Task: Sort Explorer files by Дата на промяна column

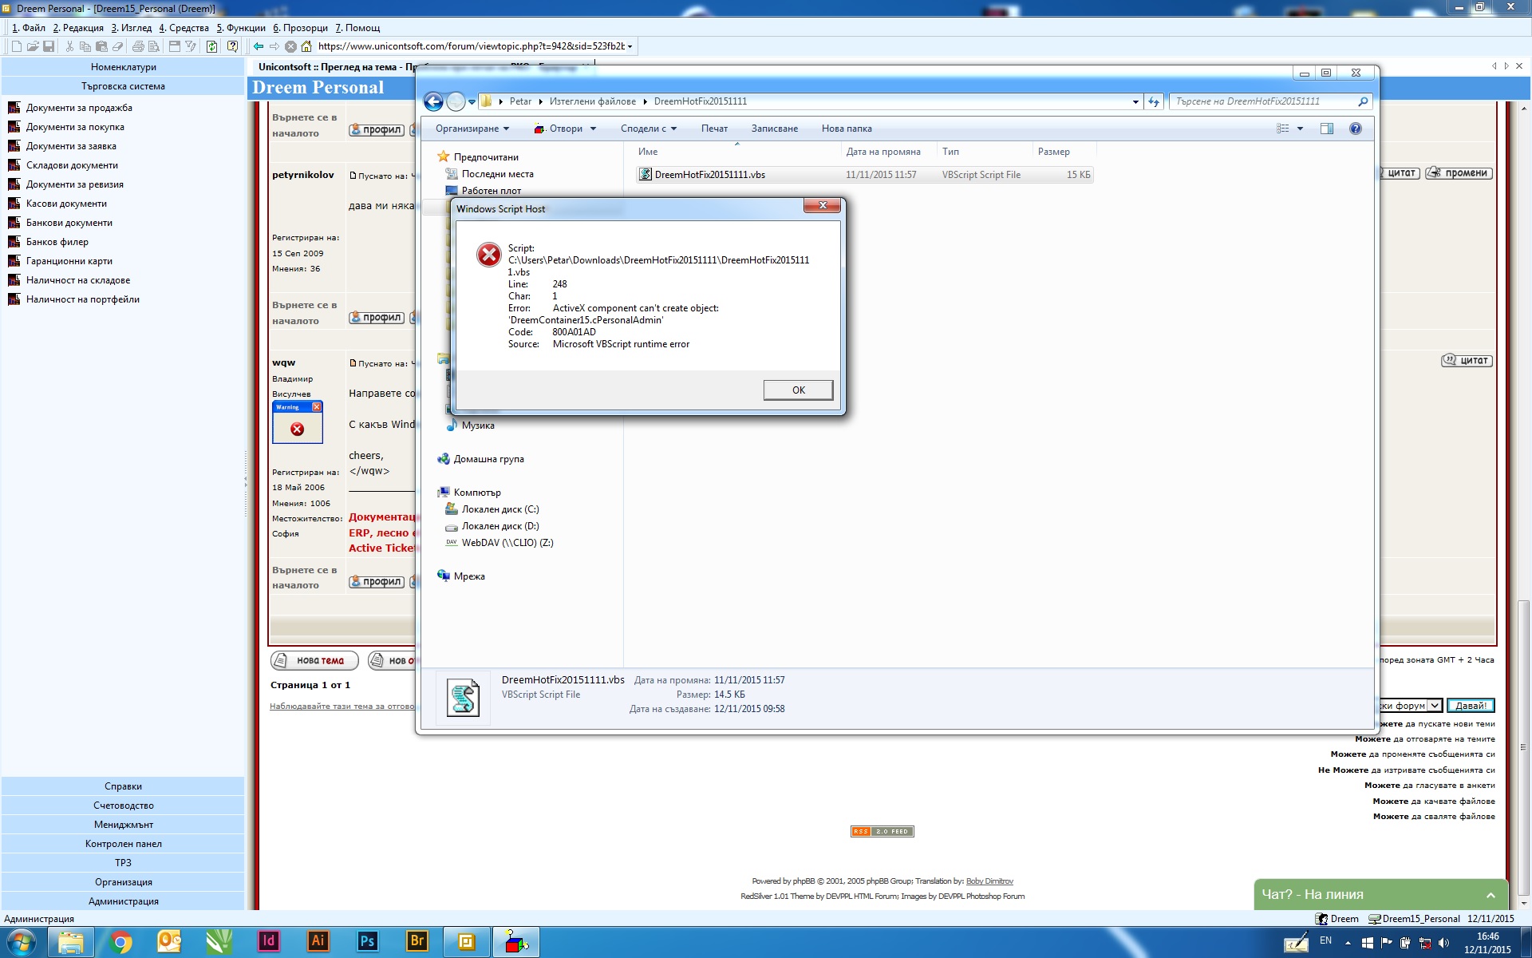Action: coord(883,152)
